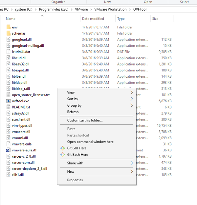Select the googleurl.dll file icon
197x205 pixels.
click(8, 39)
